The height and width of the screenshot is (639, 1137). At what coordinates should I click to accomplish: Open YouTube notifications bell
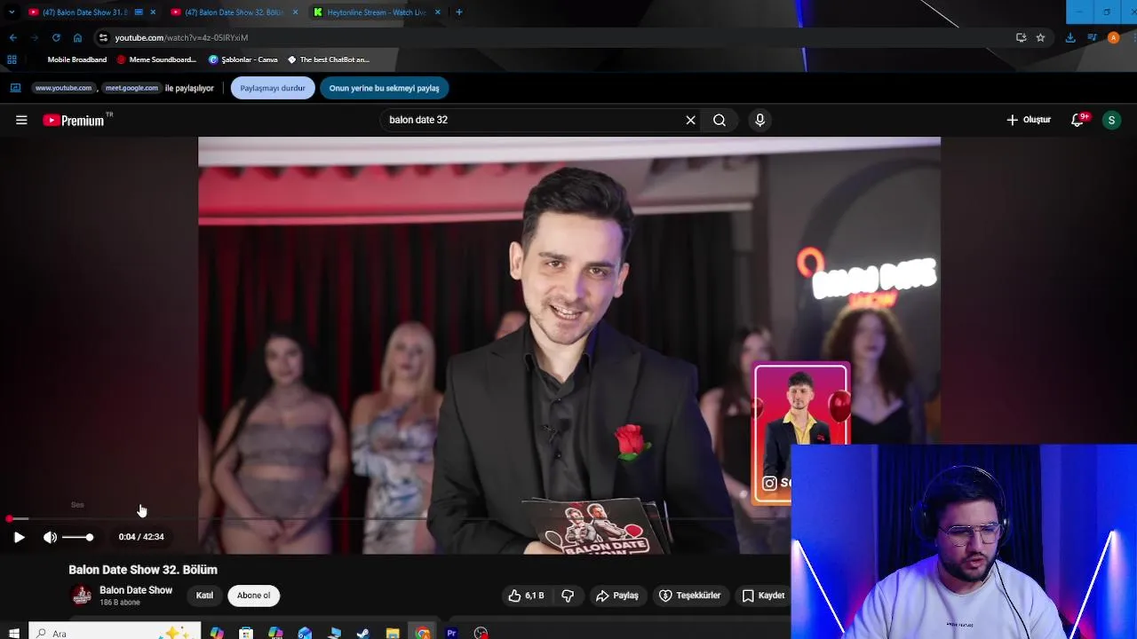(1077, 120)
